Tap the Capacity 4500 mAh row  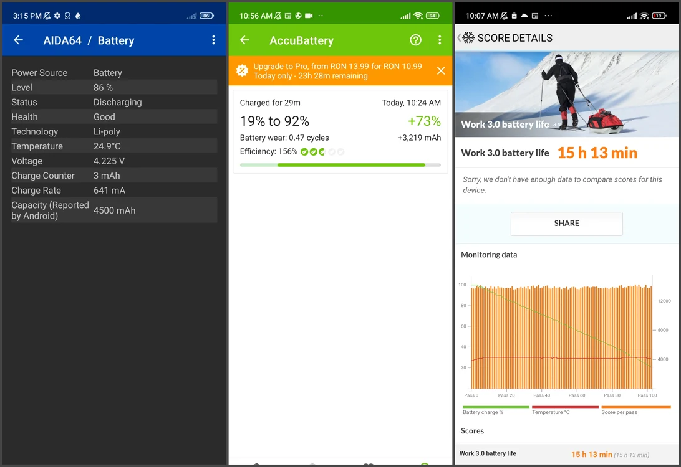113,210
